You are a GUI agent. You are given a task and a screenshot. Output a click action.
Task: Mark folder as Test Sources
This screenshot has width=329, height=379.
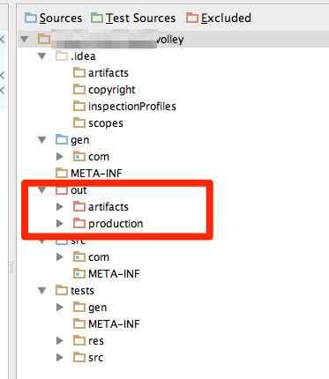[133, 19]
